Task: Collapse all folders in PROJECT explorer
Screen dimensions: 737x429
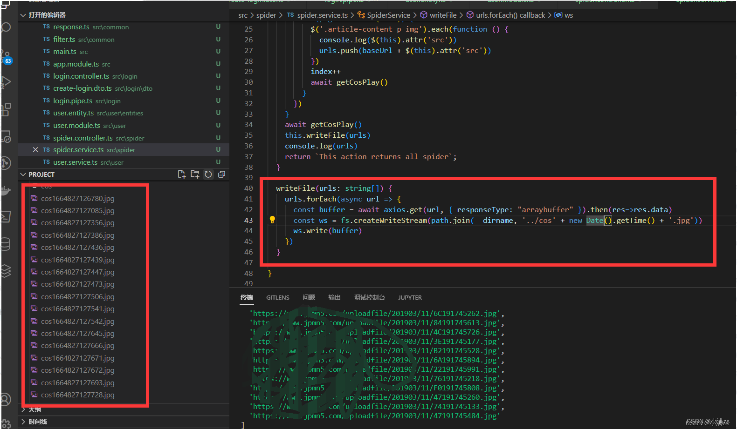Action: tap(221, 174)
